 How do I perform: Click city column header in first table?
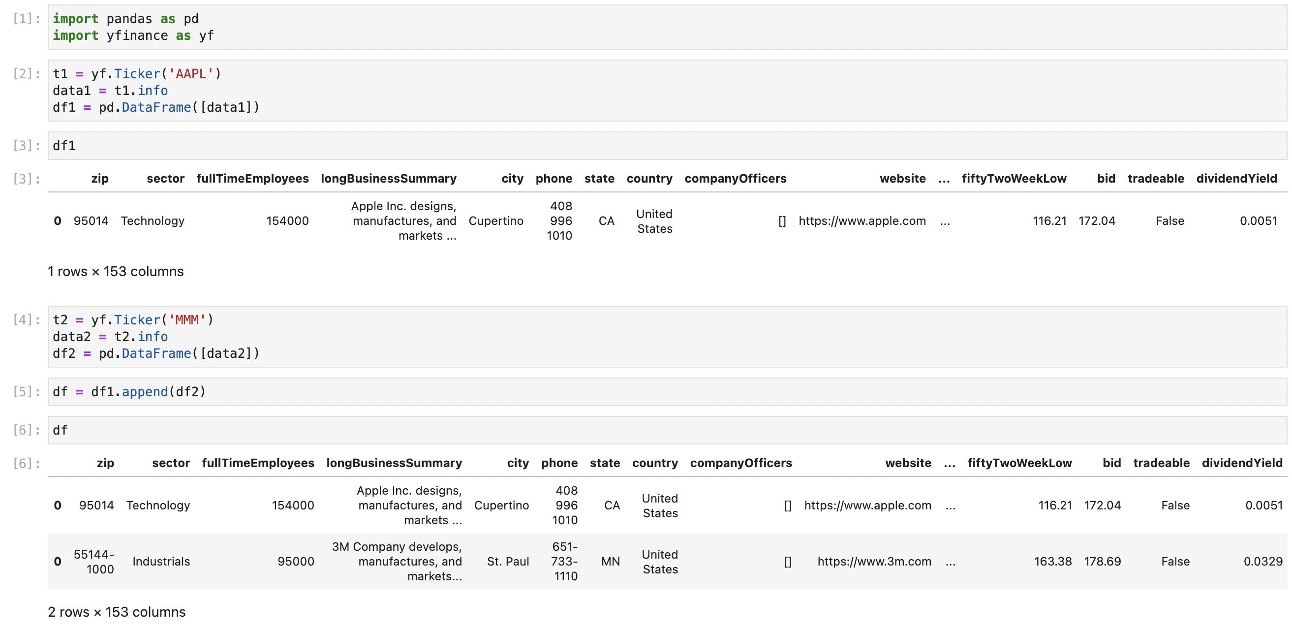[x=513, y=179]
